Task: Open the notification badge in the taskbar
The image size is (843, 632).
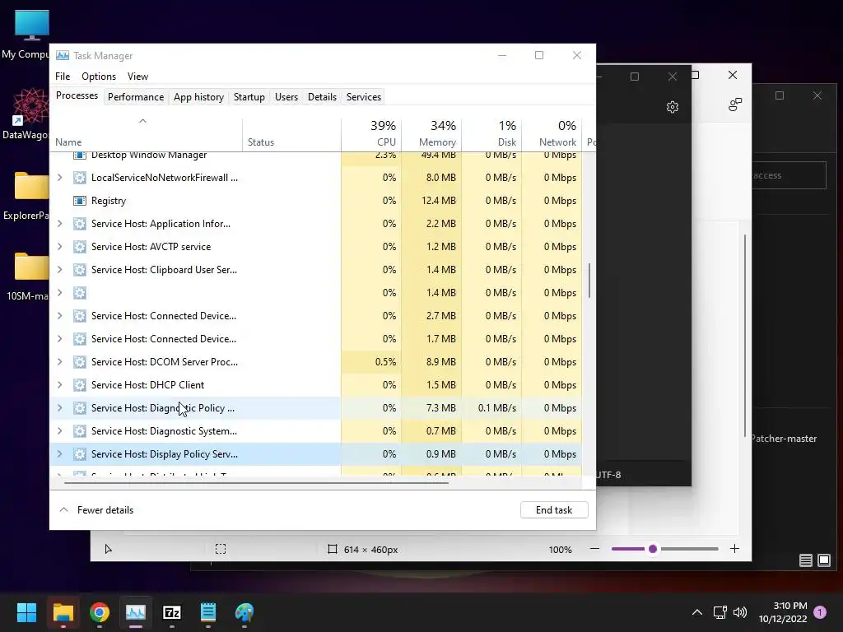Action: pos(820,612)
